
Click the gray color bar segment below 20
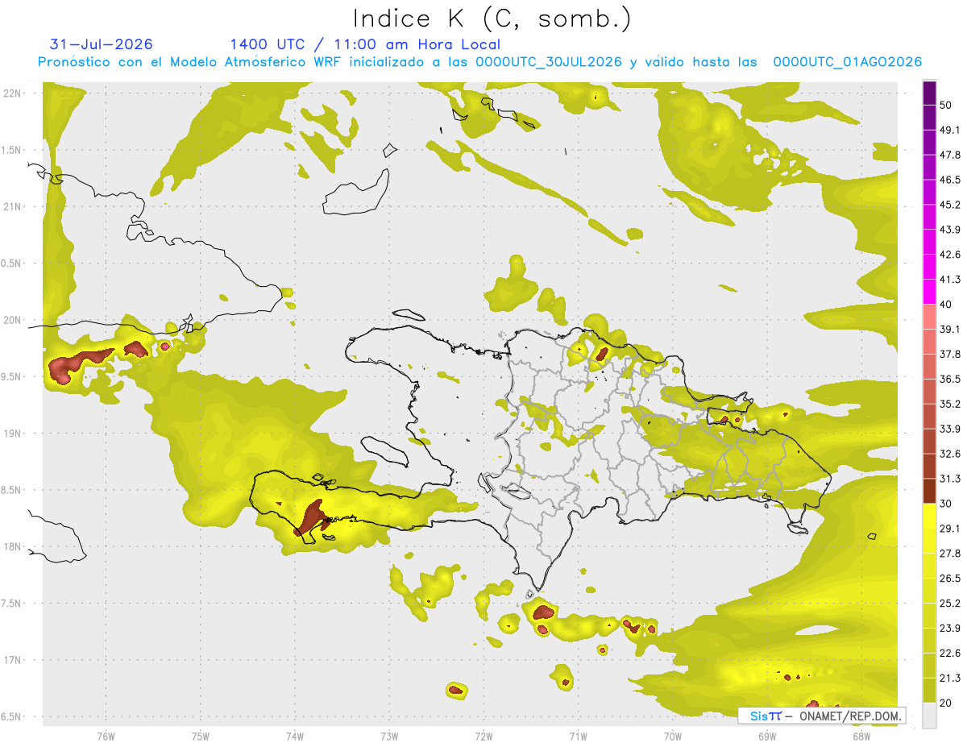click(929, 715)
